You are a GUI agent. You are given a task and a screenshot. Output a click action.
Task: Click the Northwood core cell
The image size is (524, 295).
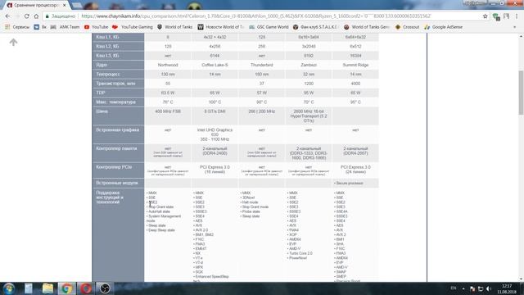point(168,65)
